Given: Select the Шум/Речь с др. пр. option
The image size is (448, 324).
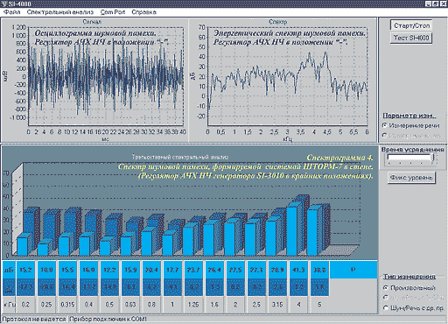Looking at the screenshot, I should coord(413,308).
